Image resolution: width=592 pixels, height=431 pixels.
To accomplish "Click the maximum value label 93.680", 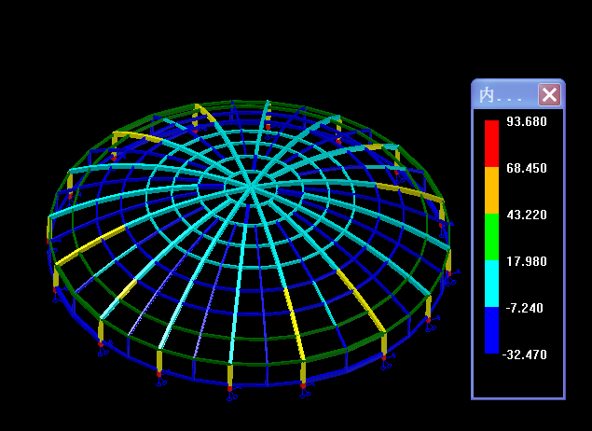I will point(527,121).
